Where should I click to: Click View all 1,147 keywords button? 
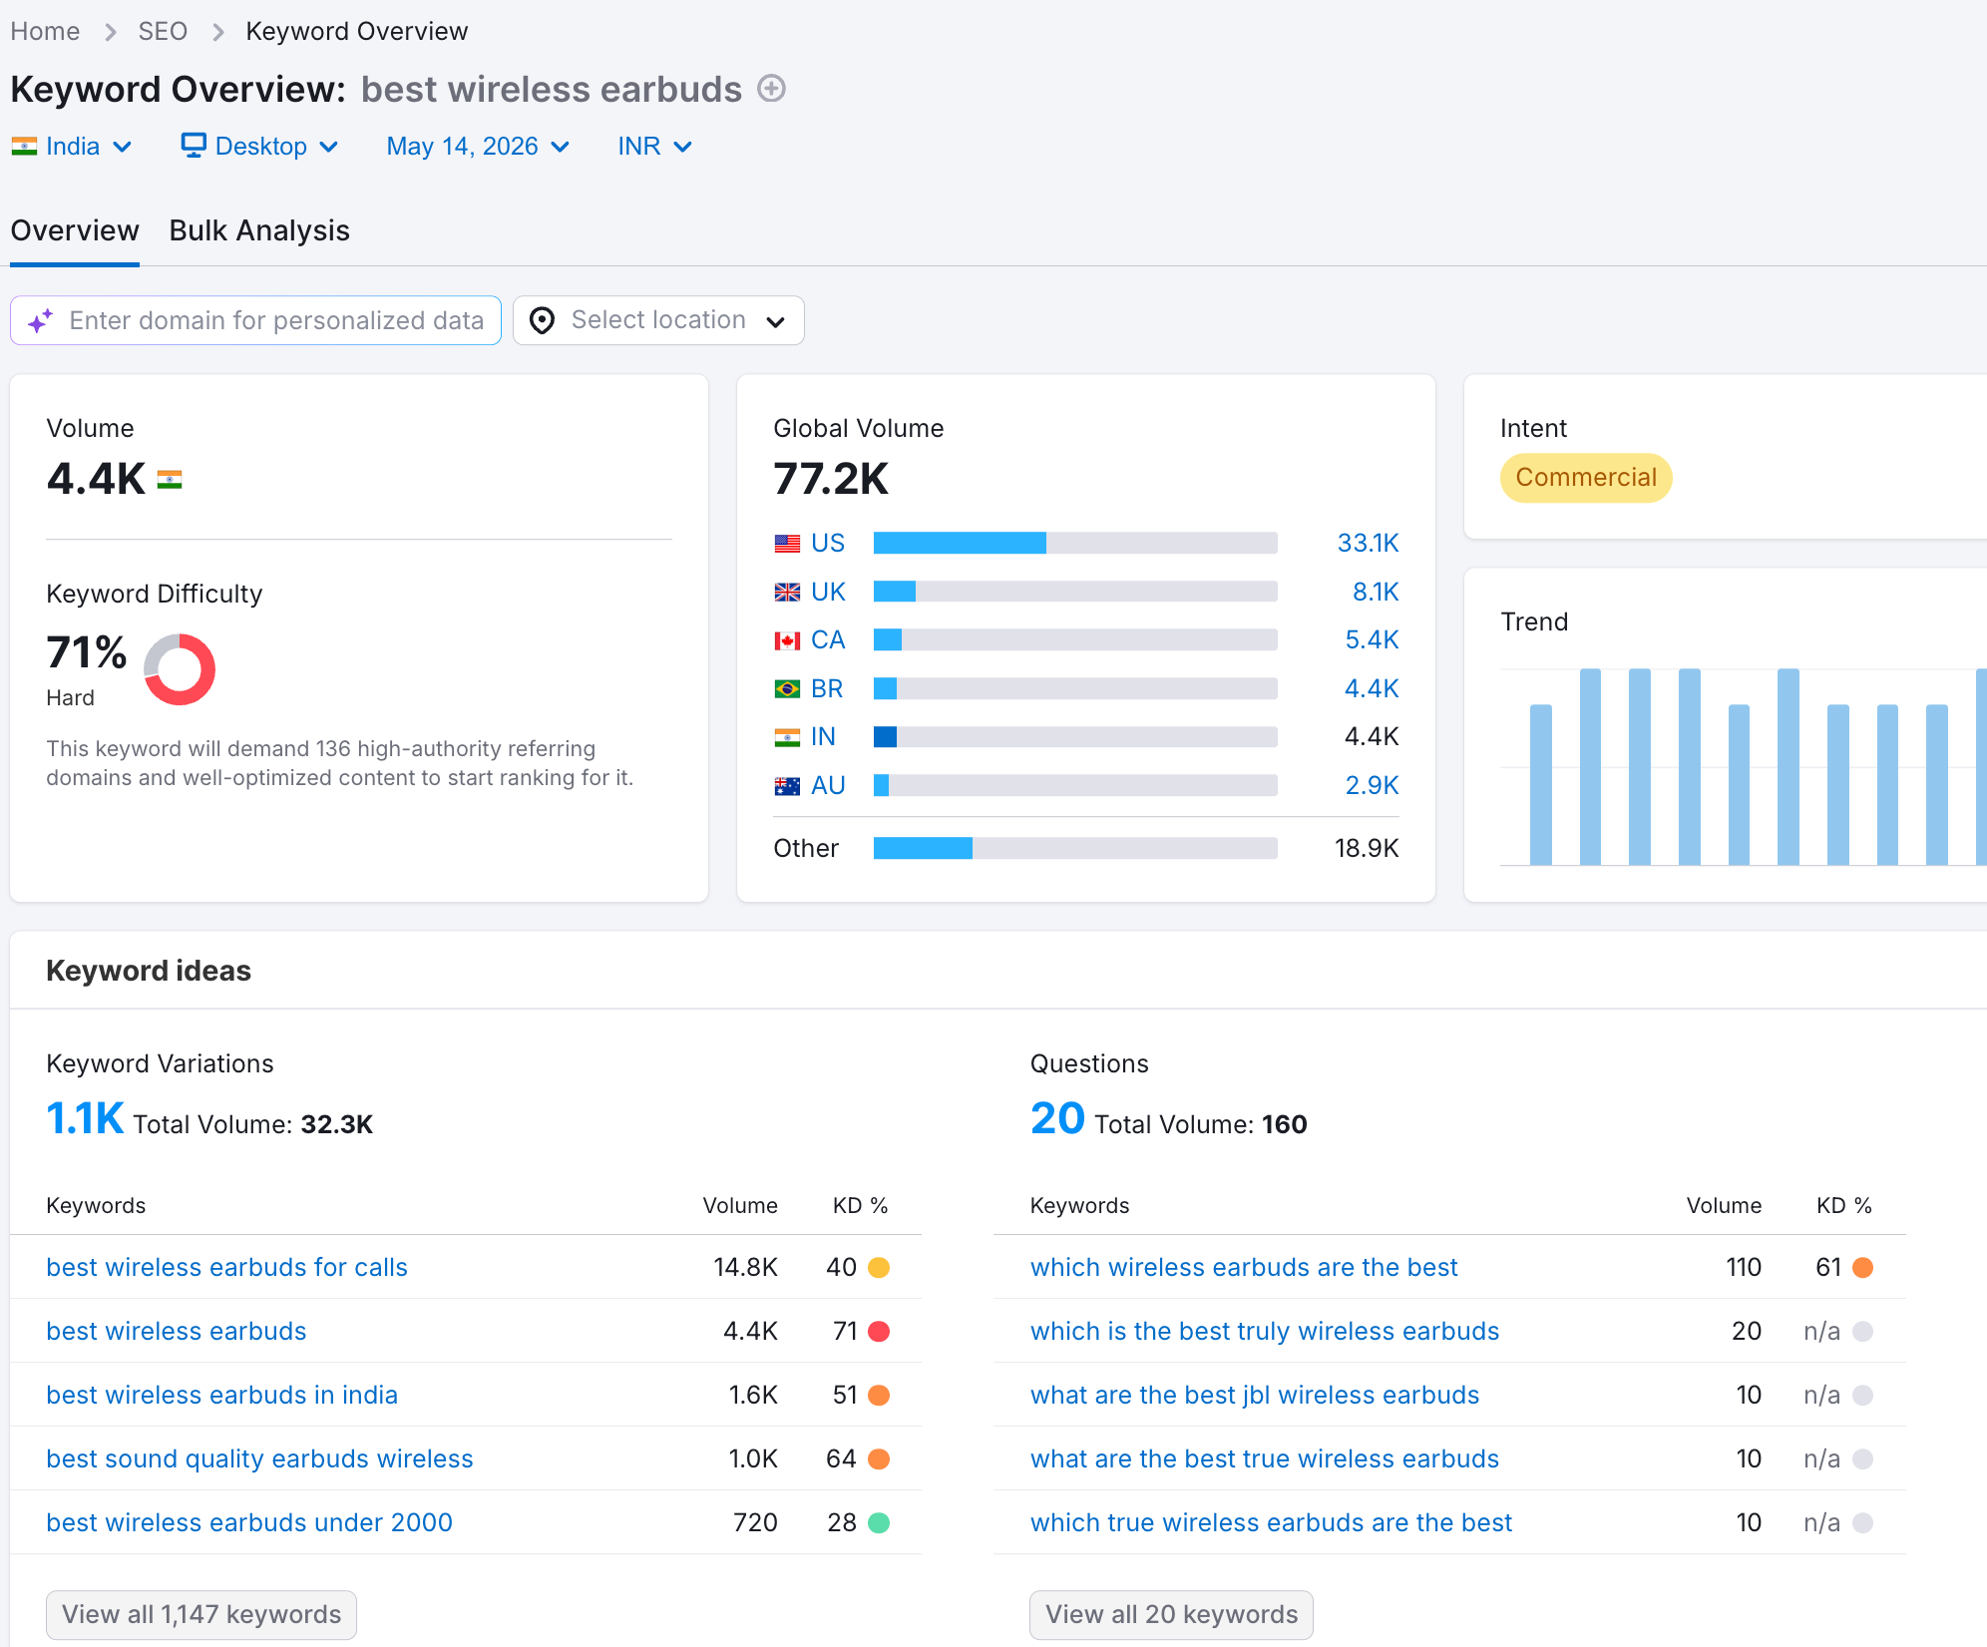(201, 1615)
